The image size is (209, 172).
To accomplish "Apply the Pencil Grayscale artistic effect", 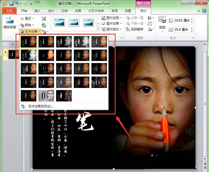I will coord(64,42).
